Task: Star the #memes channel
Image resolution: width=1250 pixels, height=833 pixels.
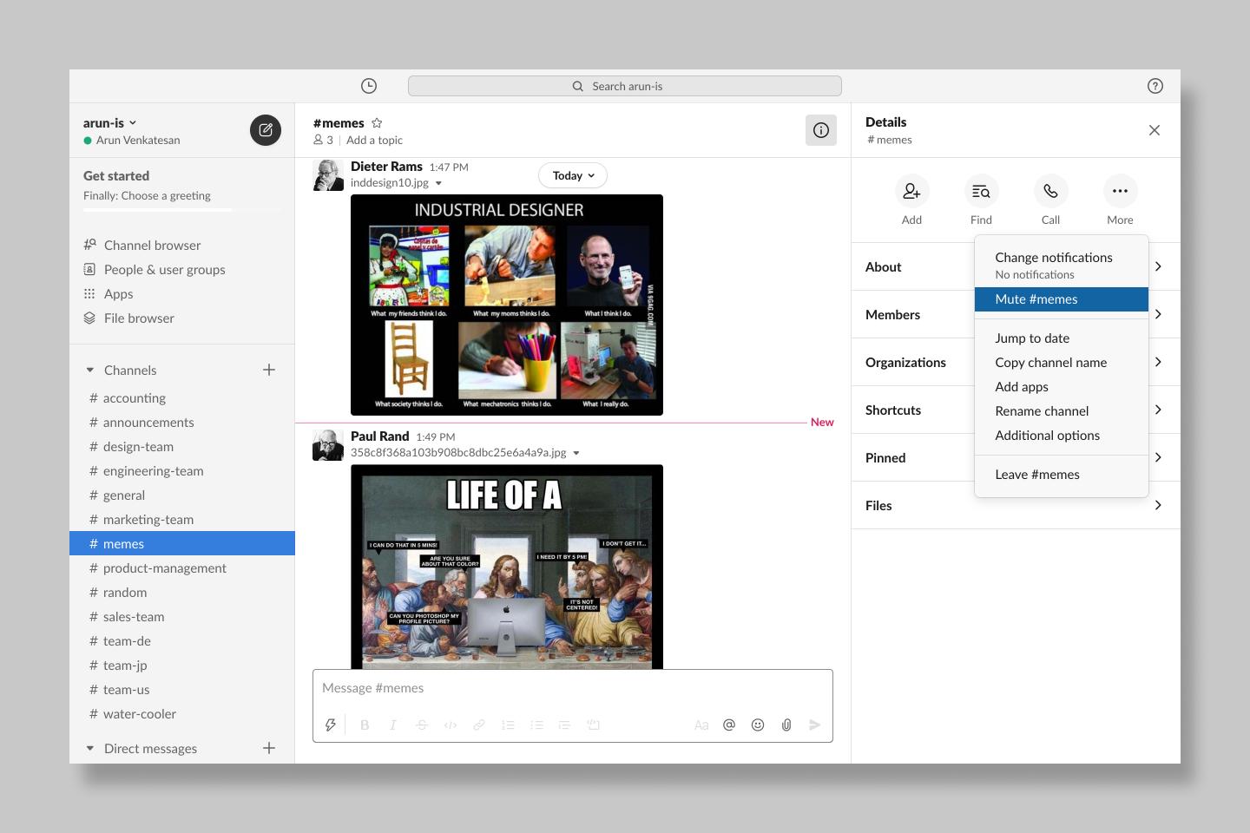Action: (377, 123)
